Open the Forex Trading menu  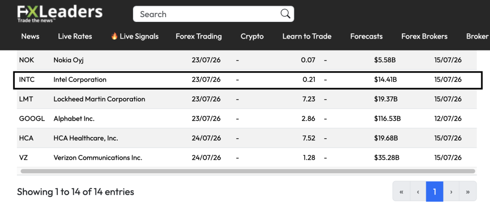199,36
